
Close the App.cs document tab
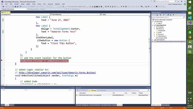click(9, 12)
